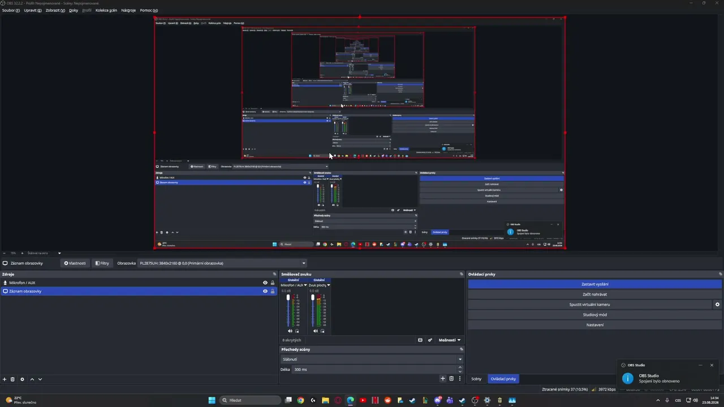Decrease transition duration with down stepper
The height and width of the screenshot is (407, 724).
tap(460, 371)
